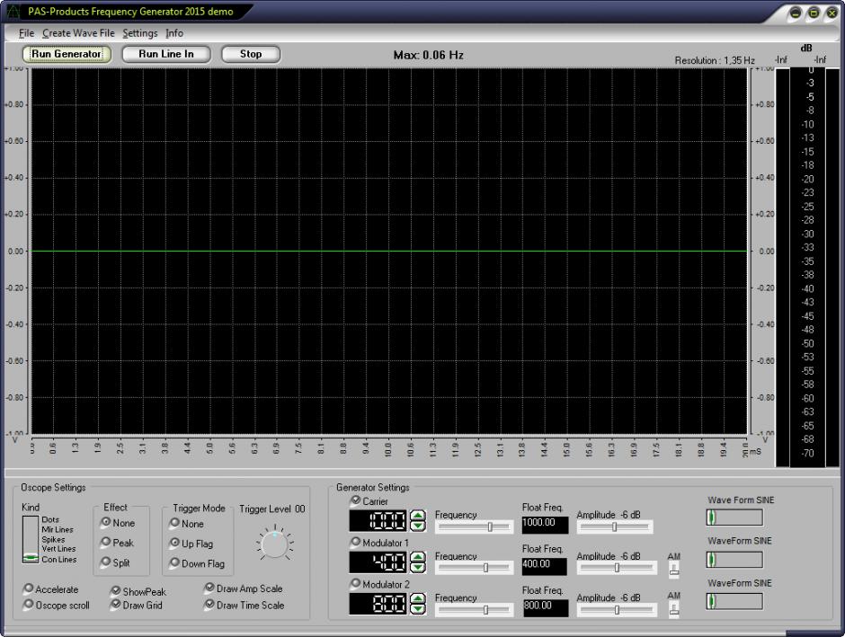Decrease Carrier frequency with down arrow
Viewport: 845px width, 637px height.
(418, 526)
